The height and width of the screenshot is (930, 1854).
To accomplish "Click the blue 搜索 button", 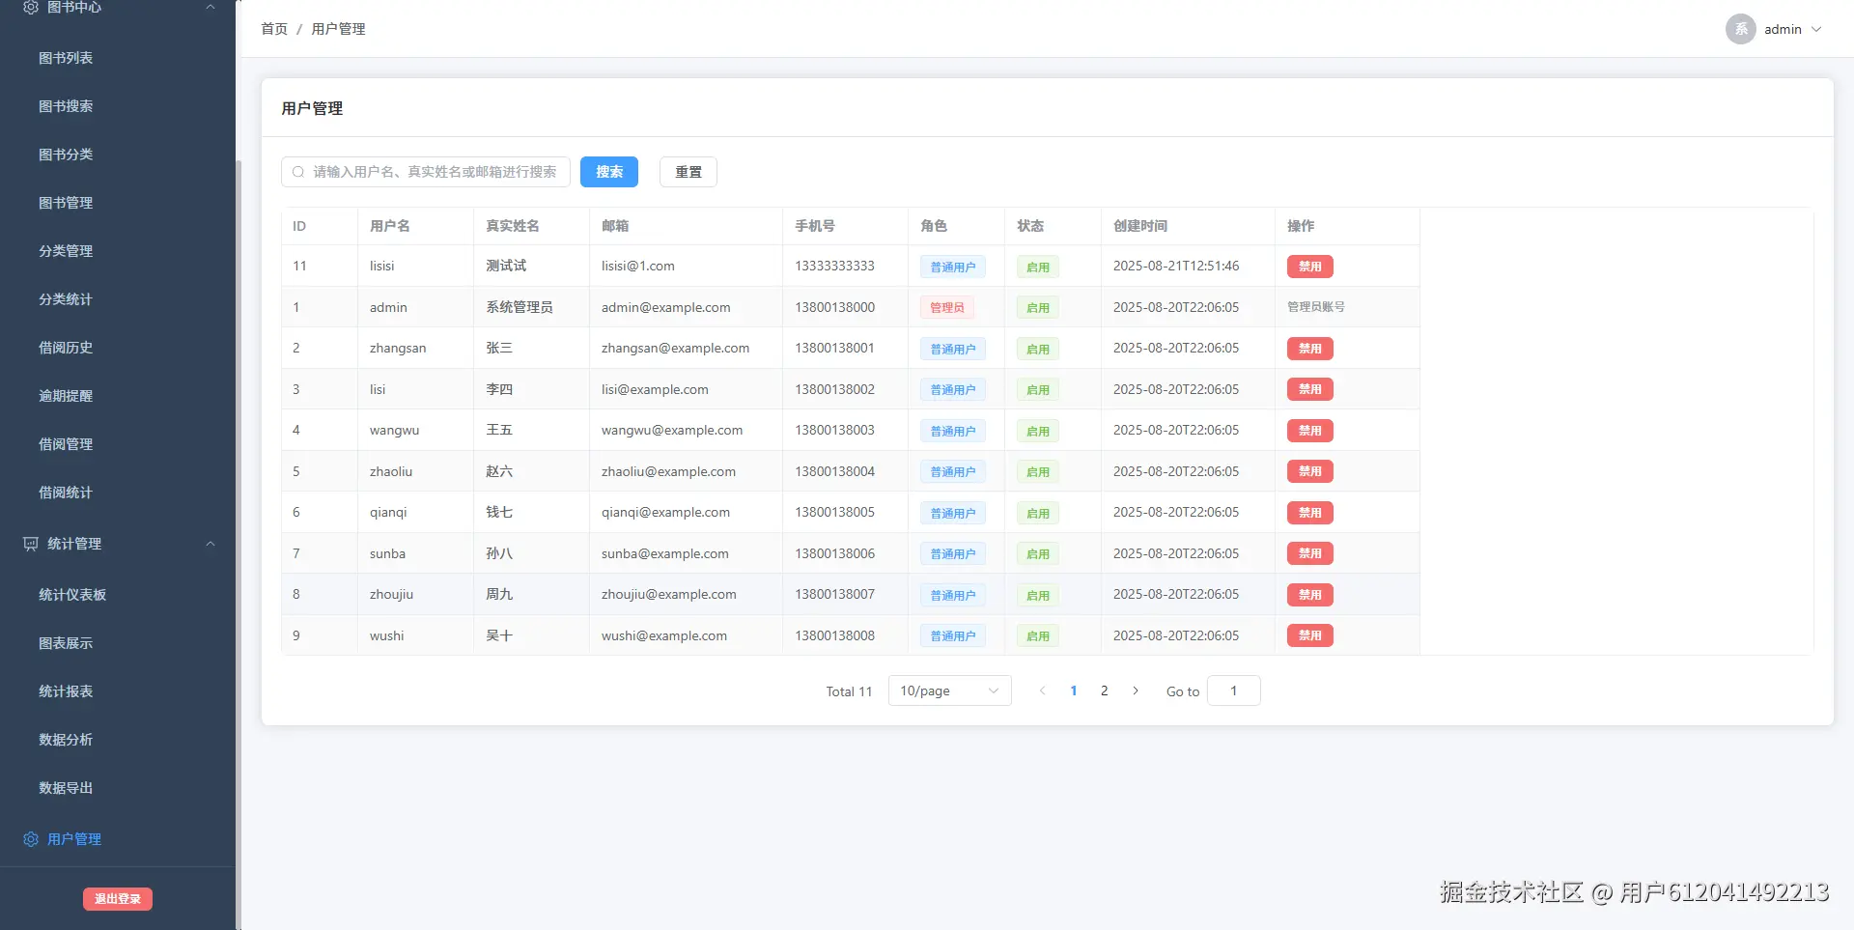I will click(609, 172).
